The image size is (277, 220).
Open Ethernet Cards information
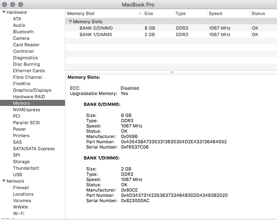29,71
